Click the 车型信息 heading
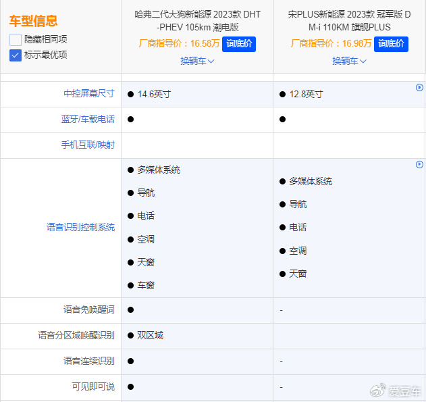The height and width of the screenshot is (402, 426). click(33, 21)
